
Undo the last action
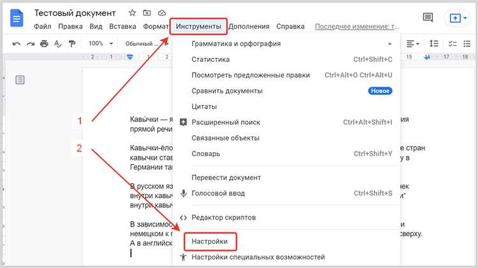point(17,44)
